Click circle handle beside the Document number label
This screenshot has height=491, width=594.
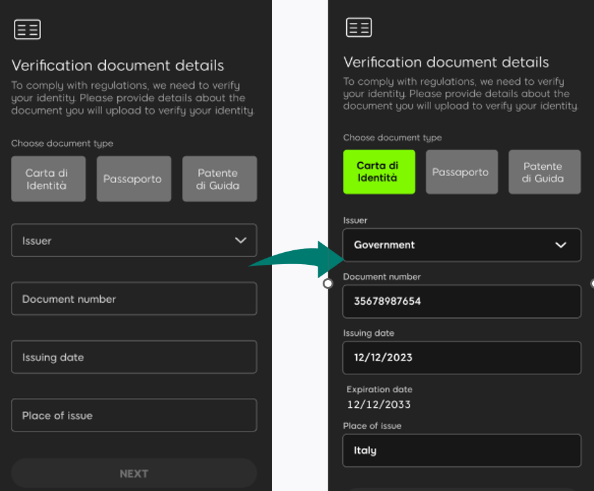[328, 284]
